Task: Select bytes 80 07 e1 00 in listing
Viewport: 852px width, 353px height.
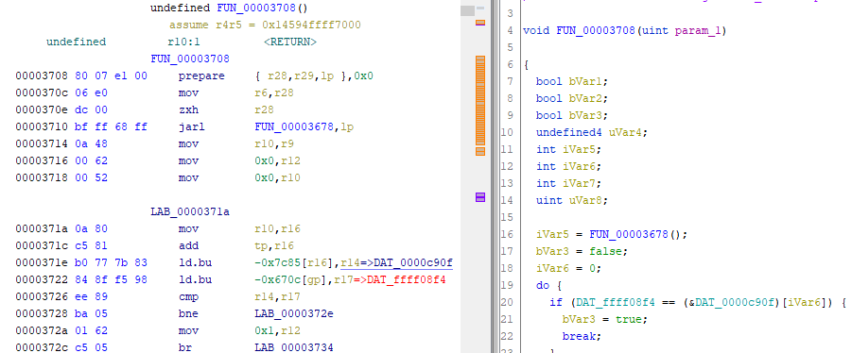Action: 111,76
